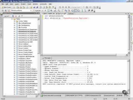Click the Cancel Executing Query stop icon
133x100 pixels.
[45, 11]
